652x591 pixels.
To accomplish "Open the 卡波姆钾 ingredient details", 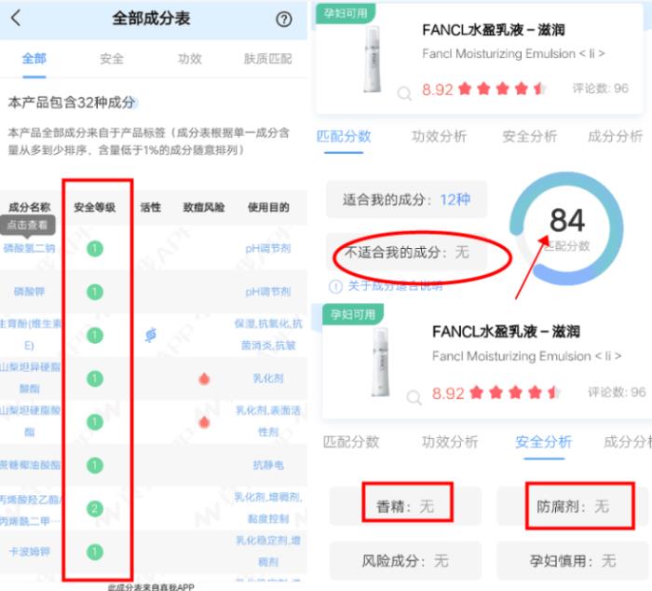I will (x=30, y=551).
